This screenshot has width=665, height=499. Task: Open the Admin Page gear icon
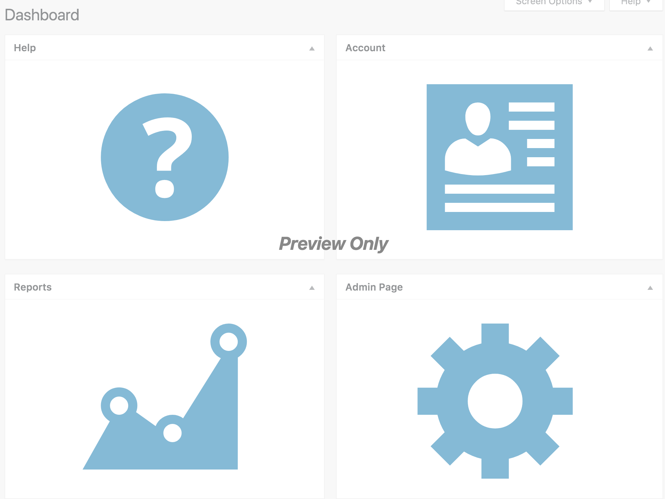(495, 401)
